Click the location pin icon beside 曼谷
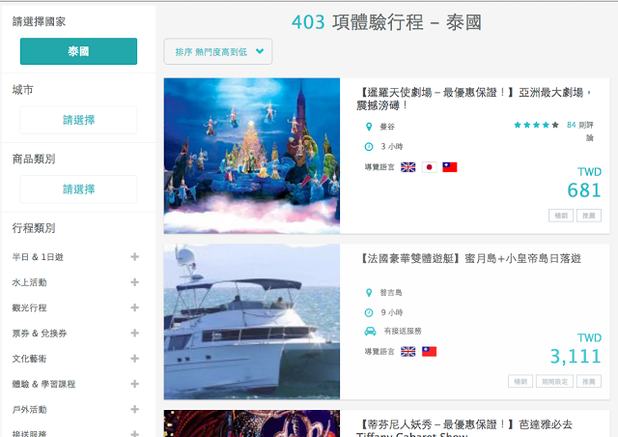618x437 pixels. [x=369, y=127]
